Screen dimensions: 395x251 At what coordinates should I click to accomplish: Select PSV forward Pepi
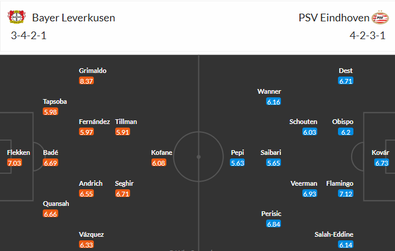238,152
